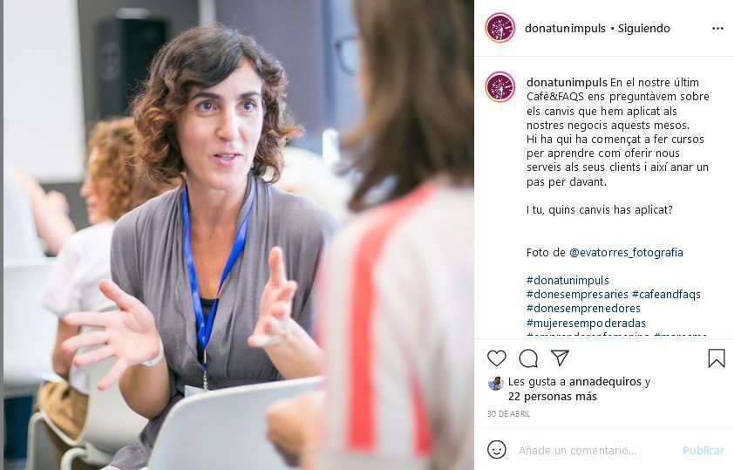Open comments via the speech bubble icon
Viewport: 734px width, 470px height.
528,358
